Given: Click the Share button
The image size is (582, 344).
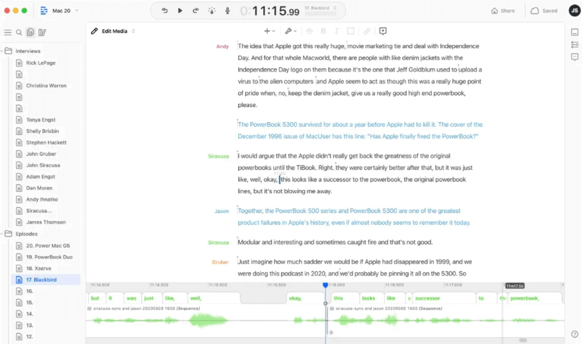Looking at the screenshot, I should point(503,11).
